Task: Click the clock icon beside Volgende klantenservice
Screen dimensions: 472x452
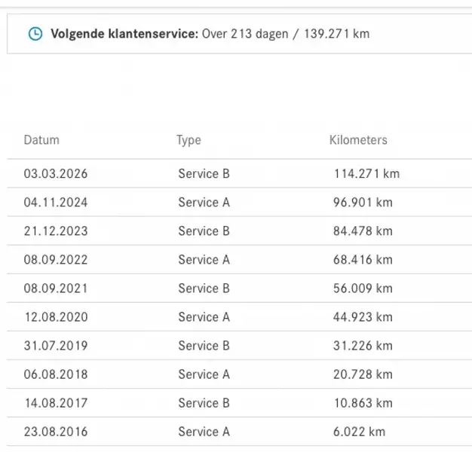Action: click(x=35, y=34)
